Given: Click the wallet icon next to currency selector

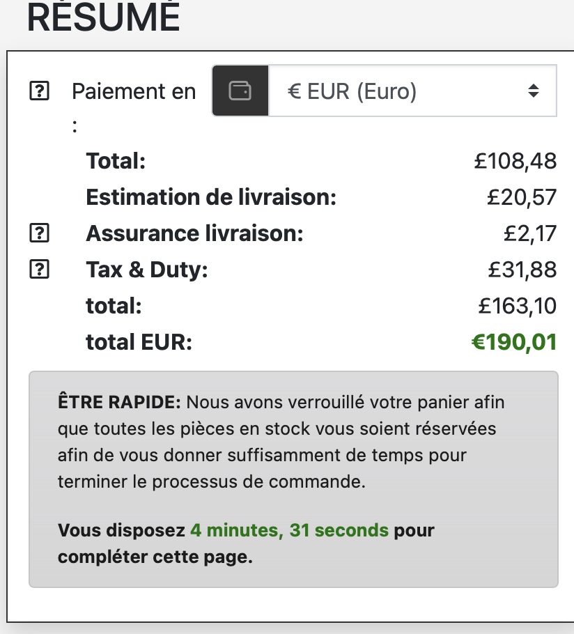Looking at the screenshot, I should 240,91.
